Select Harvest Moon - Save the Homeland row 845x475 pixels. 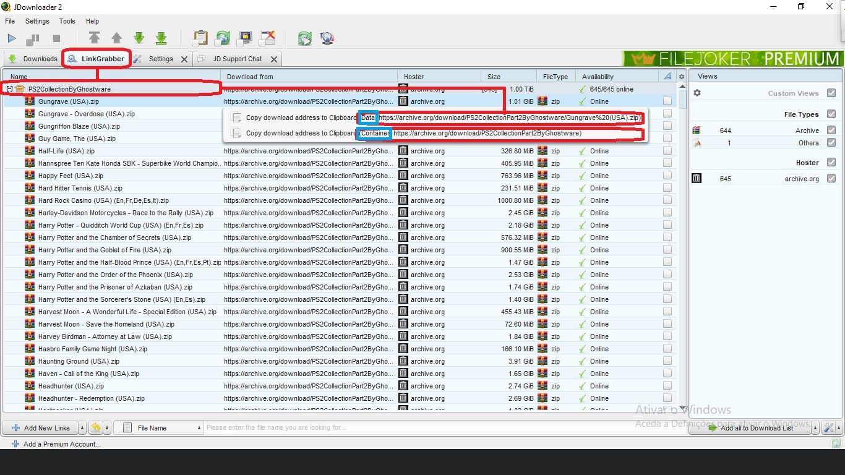(340, 324)
